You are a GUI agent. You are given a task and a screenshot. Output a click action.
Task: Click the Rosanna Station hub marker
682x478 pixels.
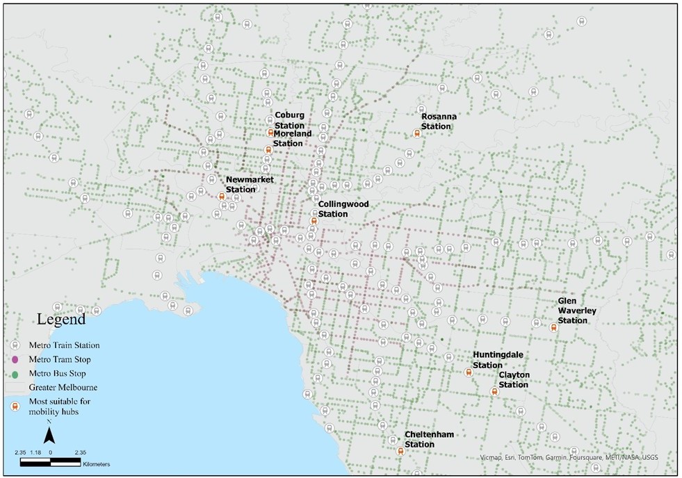pos(417,132)
